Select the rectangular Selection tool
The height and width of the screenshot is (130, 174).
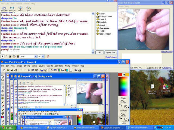pos(3,95)
